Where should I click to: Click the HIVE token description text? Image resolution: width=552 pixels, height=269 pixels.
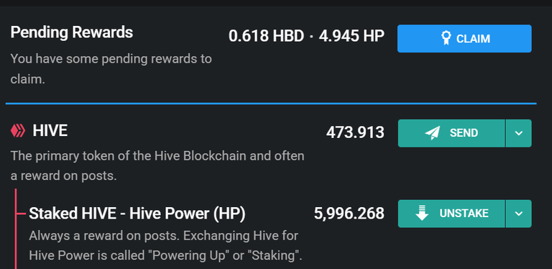157,165
